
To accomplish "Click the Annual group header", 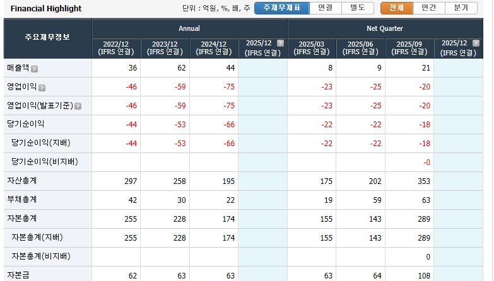I will pyautogui.click(x=189, y=29).
